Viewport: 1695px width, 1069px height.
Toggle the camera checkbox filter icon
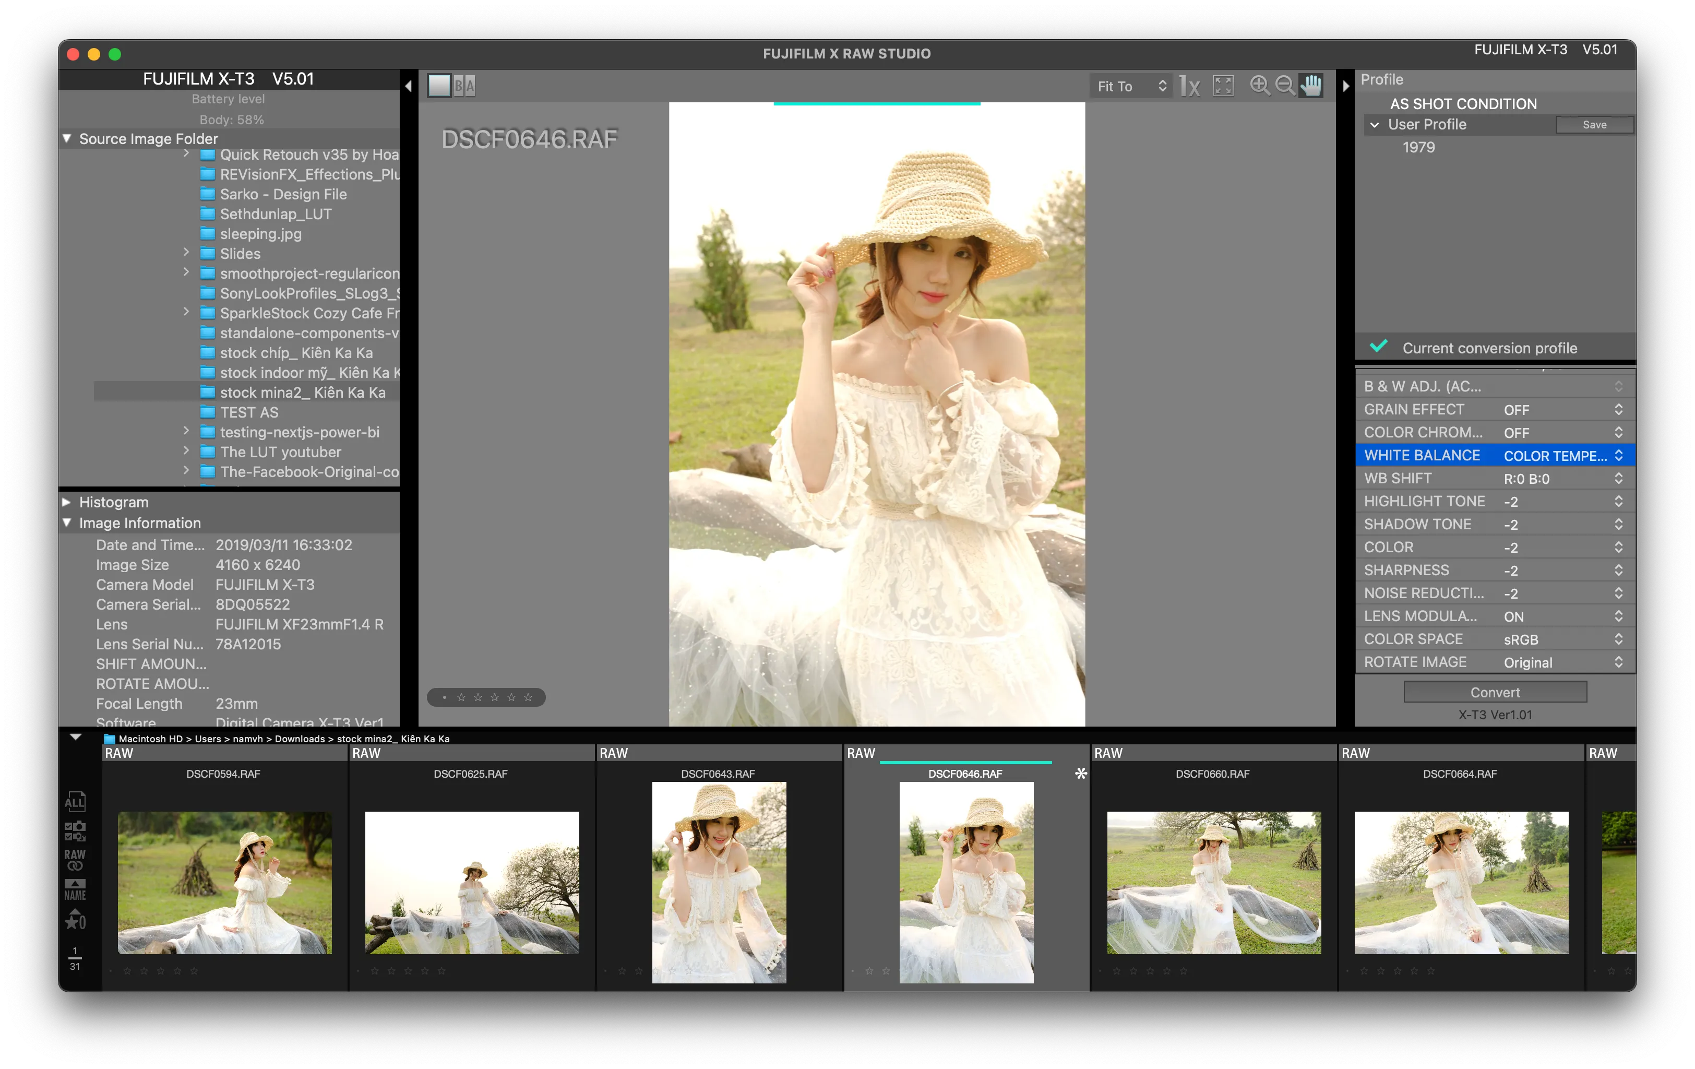pyautogui.click(x=75, y=831)
